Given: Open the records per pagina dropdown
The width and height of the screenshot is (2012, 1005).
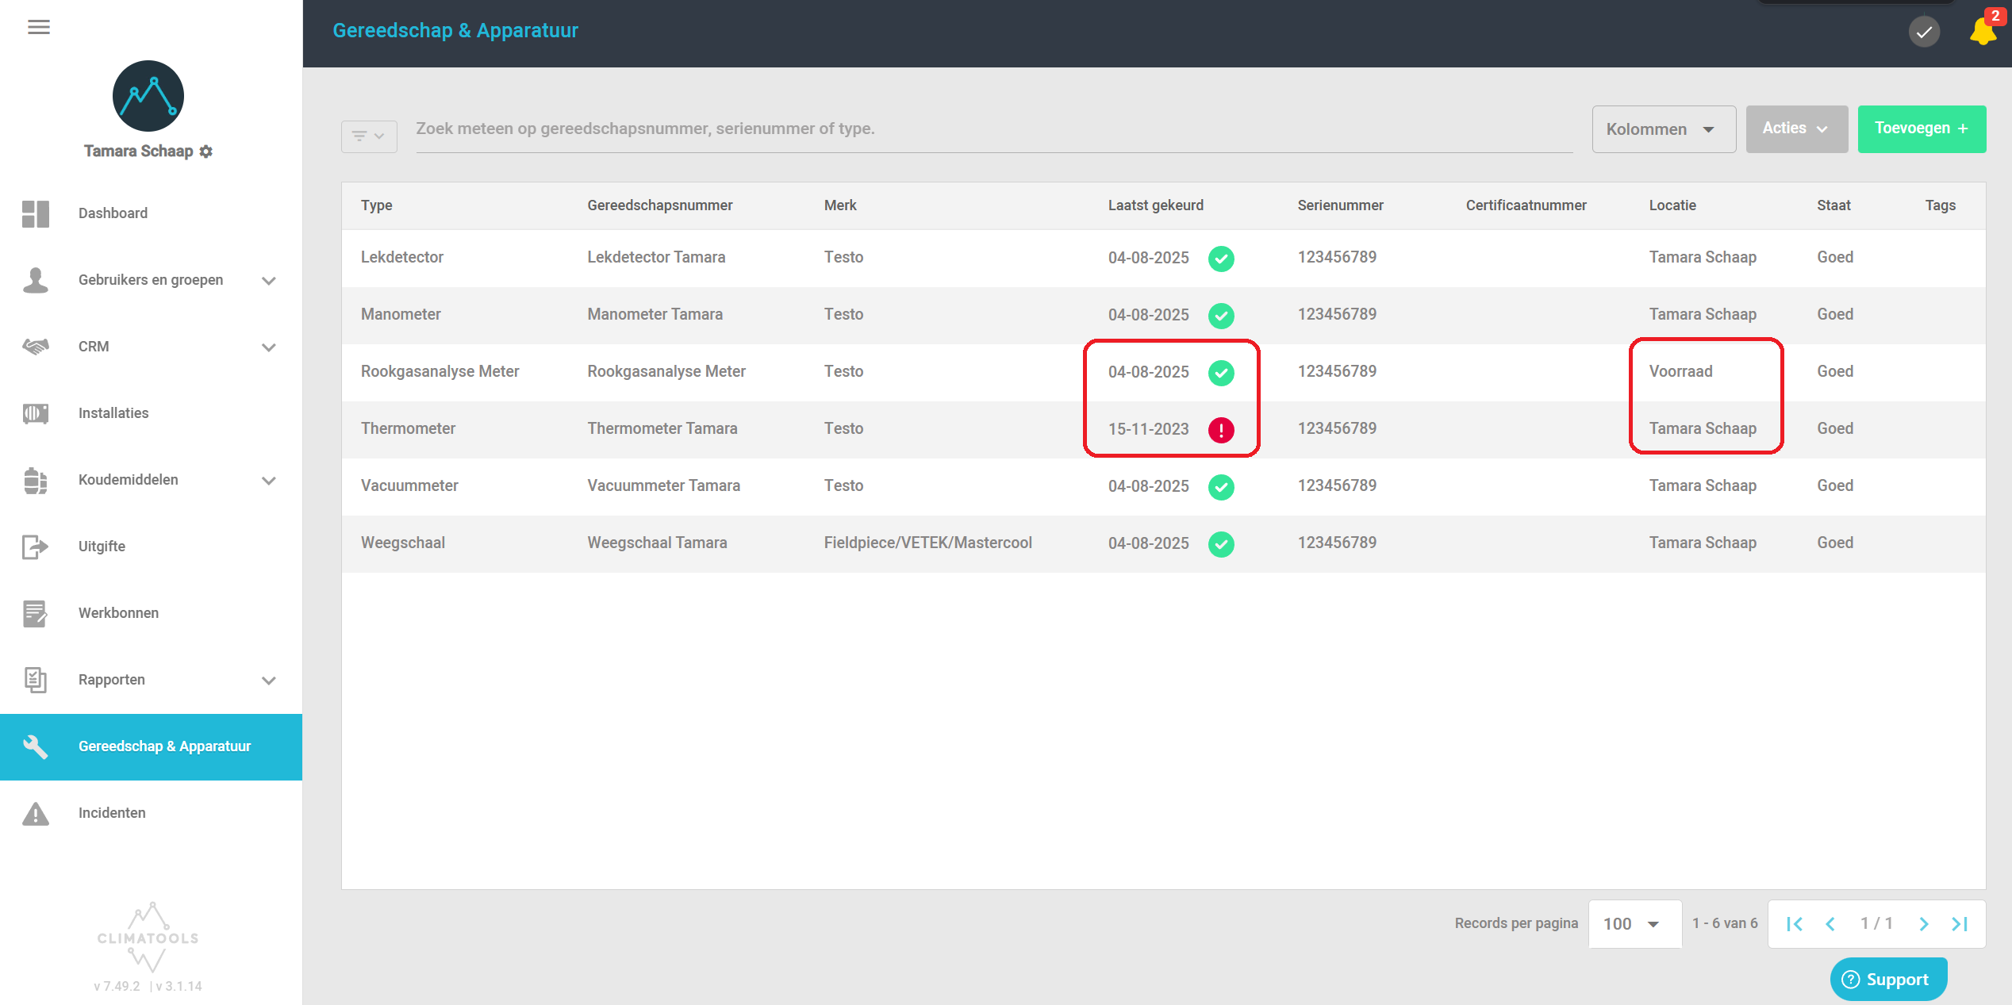Looking at the screenshot, I should (x=1633, y=924).
